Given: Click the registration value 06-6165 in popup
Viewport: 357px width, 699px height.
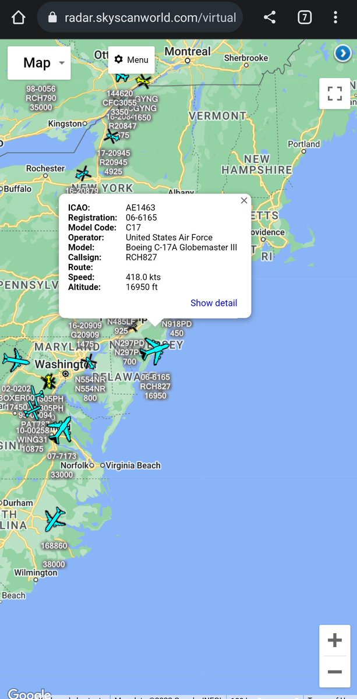Looking at the screenshot, I should pos(142,218).
